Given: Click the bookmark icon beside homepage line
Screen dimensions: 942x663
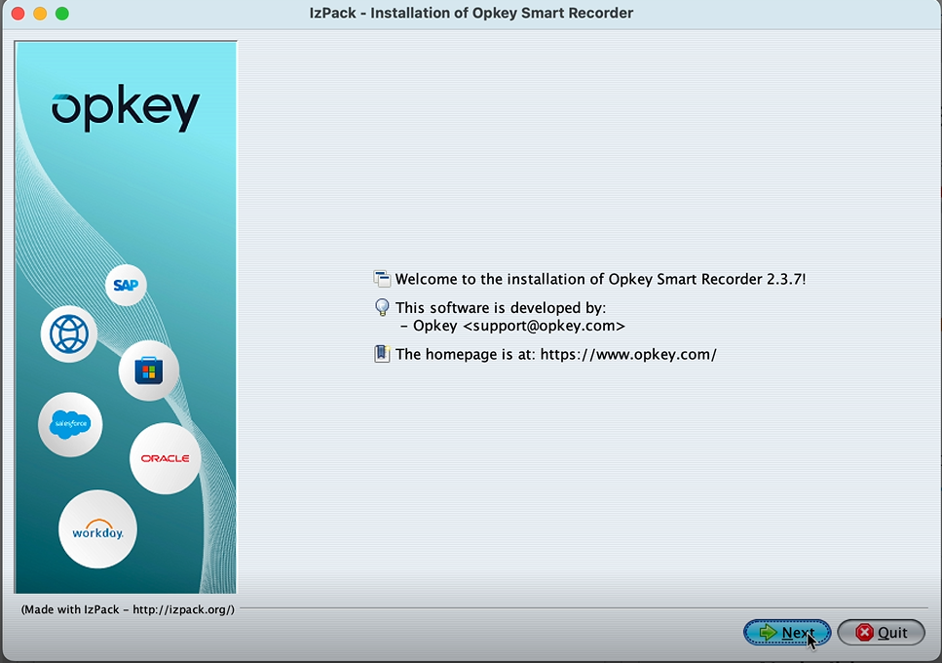Looking at the screenshot, I should tap(382, 354).
